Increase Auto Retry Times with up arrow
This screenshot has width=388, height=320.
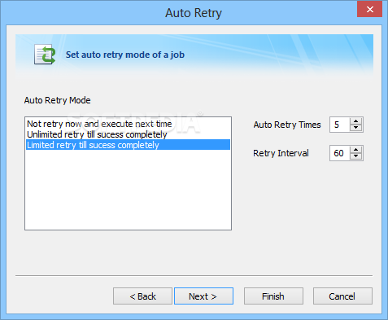[x=355, y=121]
